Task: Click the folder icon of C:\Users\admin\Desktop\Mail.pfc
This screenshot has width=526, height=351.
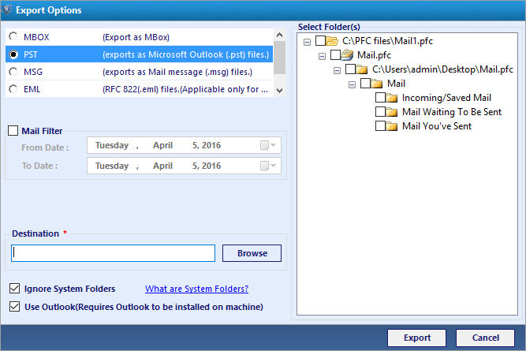Action: [362, 69]
